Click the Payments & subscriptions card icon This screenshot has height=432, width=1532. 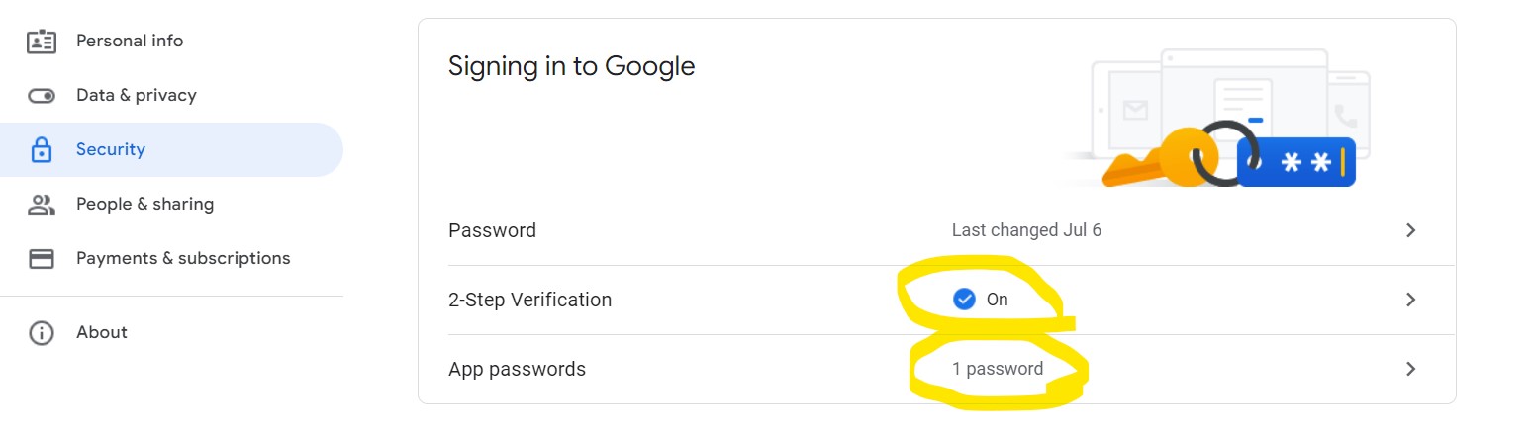point(42,259)
